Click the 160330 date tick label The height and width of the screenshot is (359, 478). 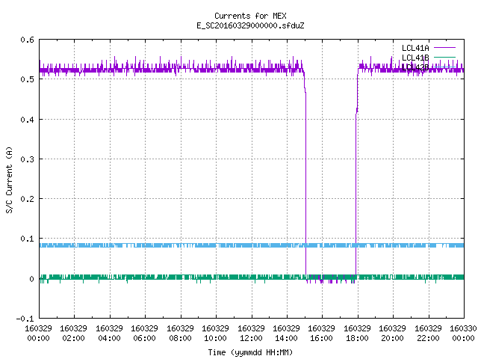coord(463,329)
